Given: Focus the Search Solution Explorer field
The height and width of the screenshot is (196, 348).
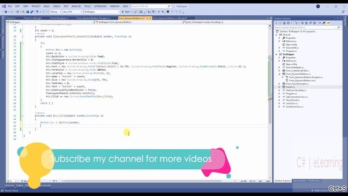Looking at the screenshot, I should pos(307,27).
